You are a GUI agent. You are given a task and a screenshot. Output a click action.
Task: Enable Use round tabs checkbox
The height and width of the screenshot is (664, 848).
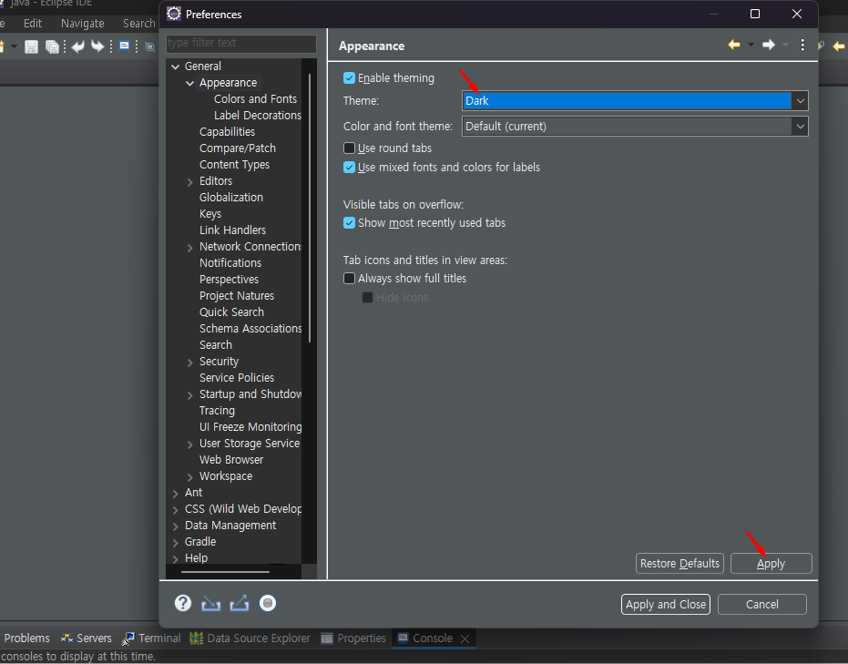tap(350, 148)
